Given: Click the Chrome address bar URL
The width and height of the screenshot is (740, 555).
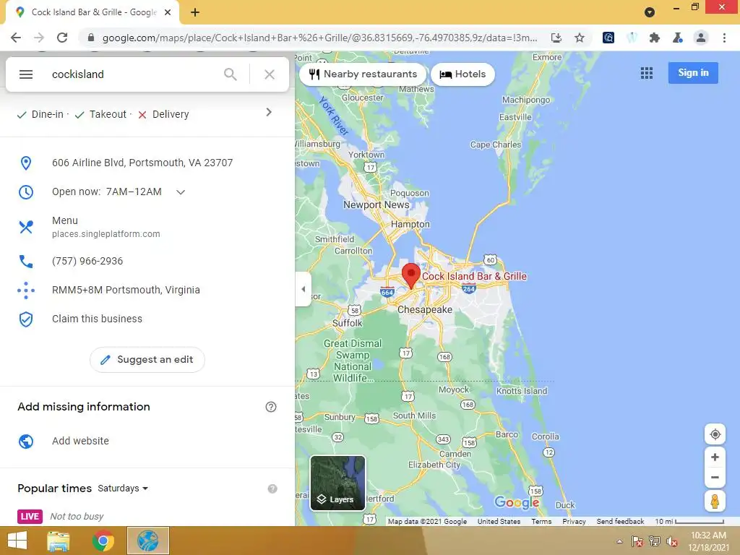Looking at the screenshot, I should click(x=319, y=38).
